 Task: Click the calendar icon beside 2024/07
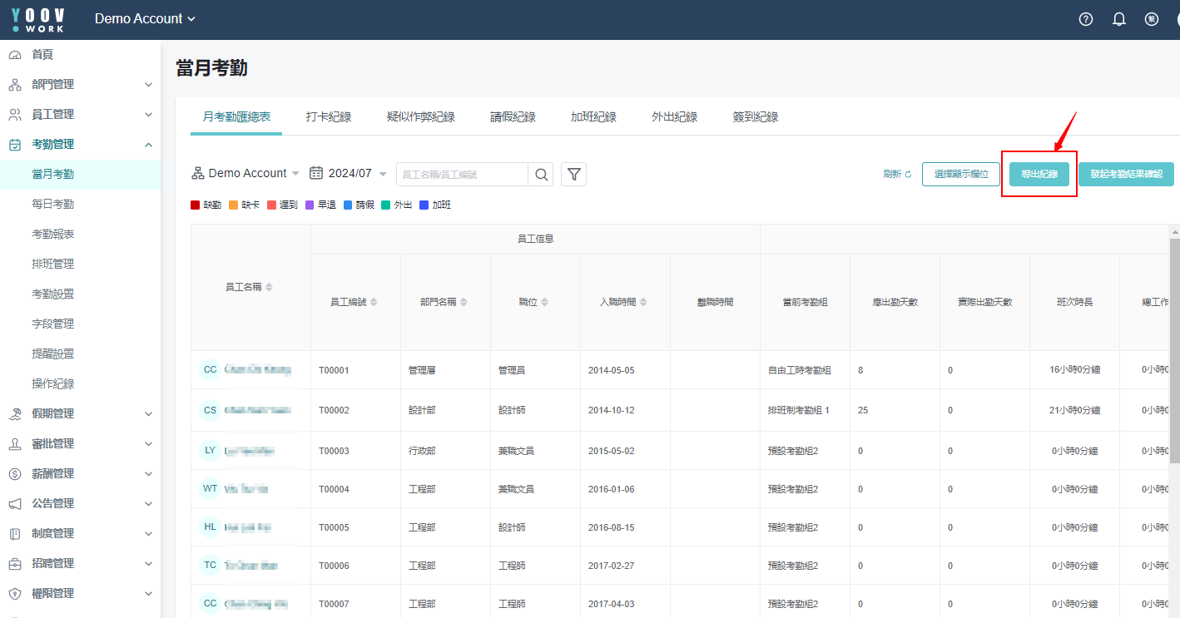[316, 173]
